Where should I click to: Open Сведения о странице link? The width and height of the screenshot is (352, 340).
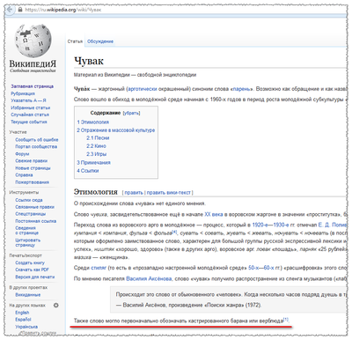[x=27, y=231]
